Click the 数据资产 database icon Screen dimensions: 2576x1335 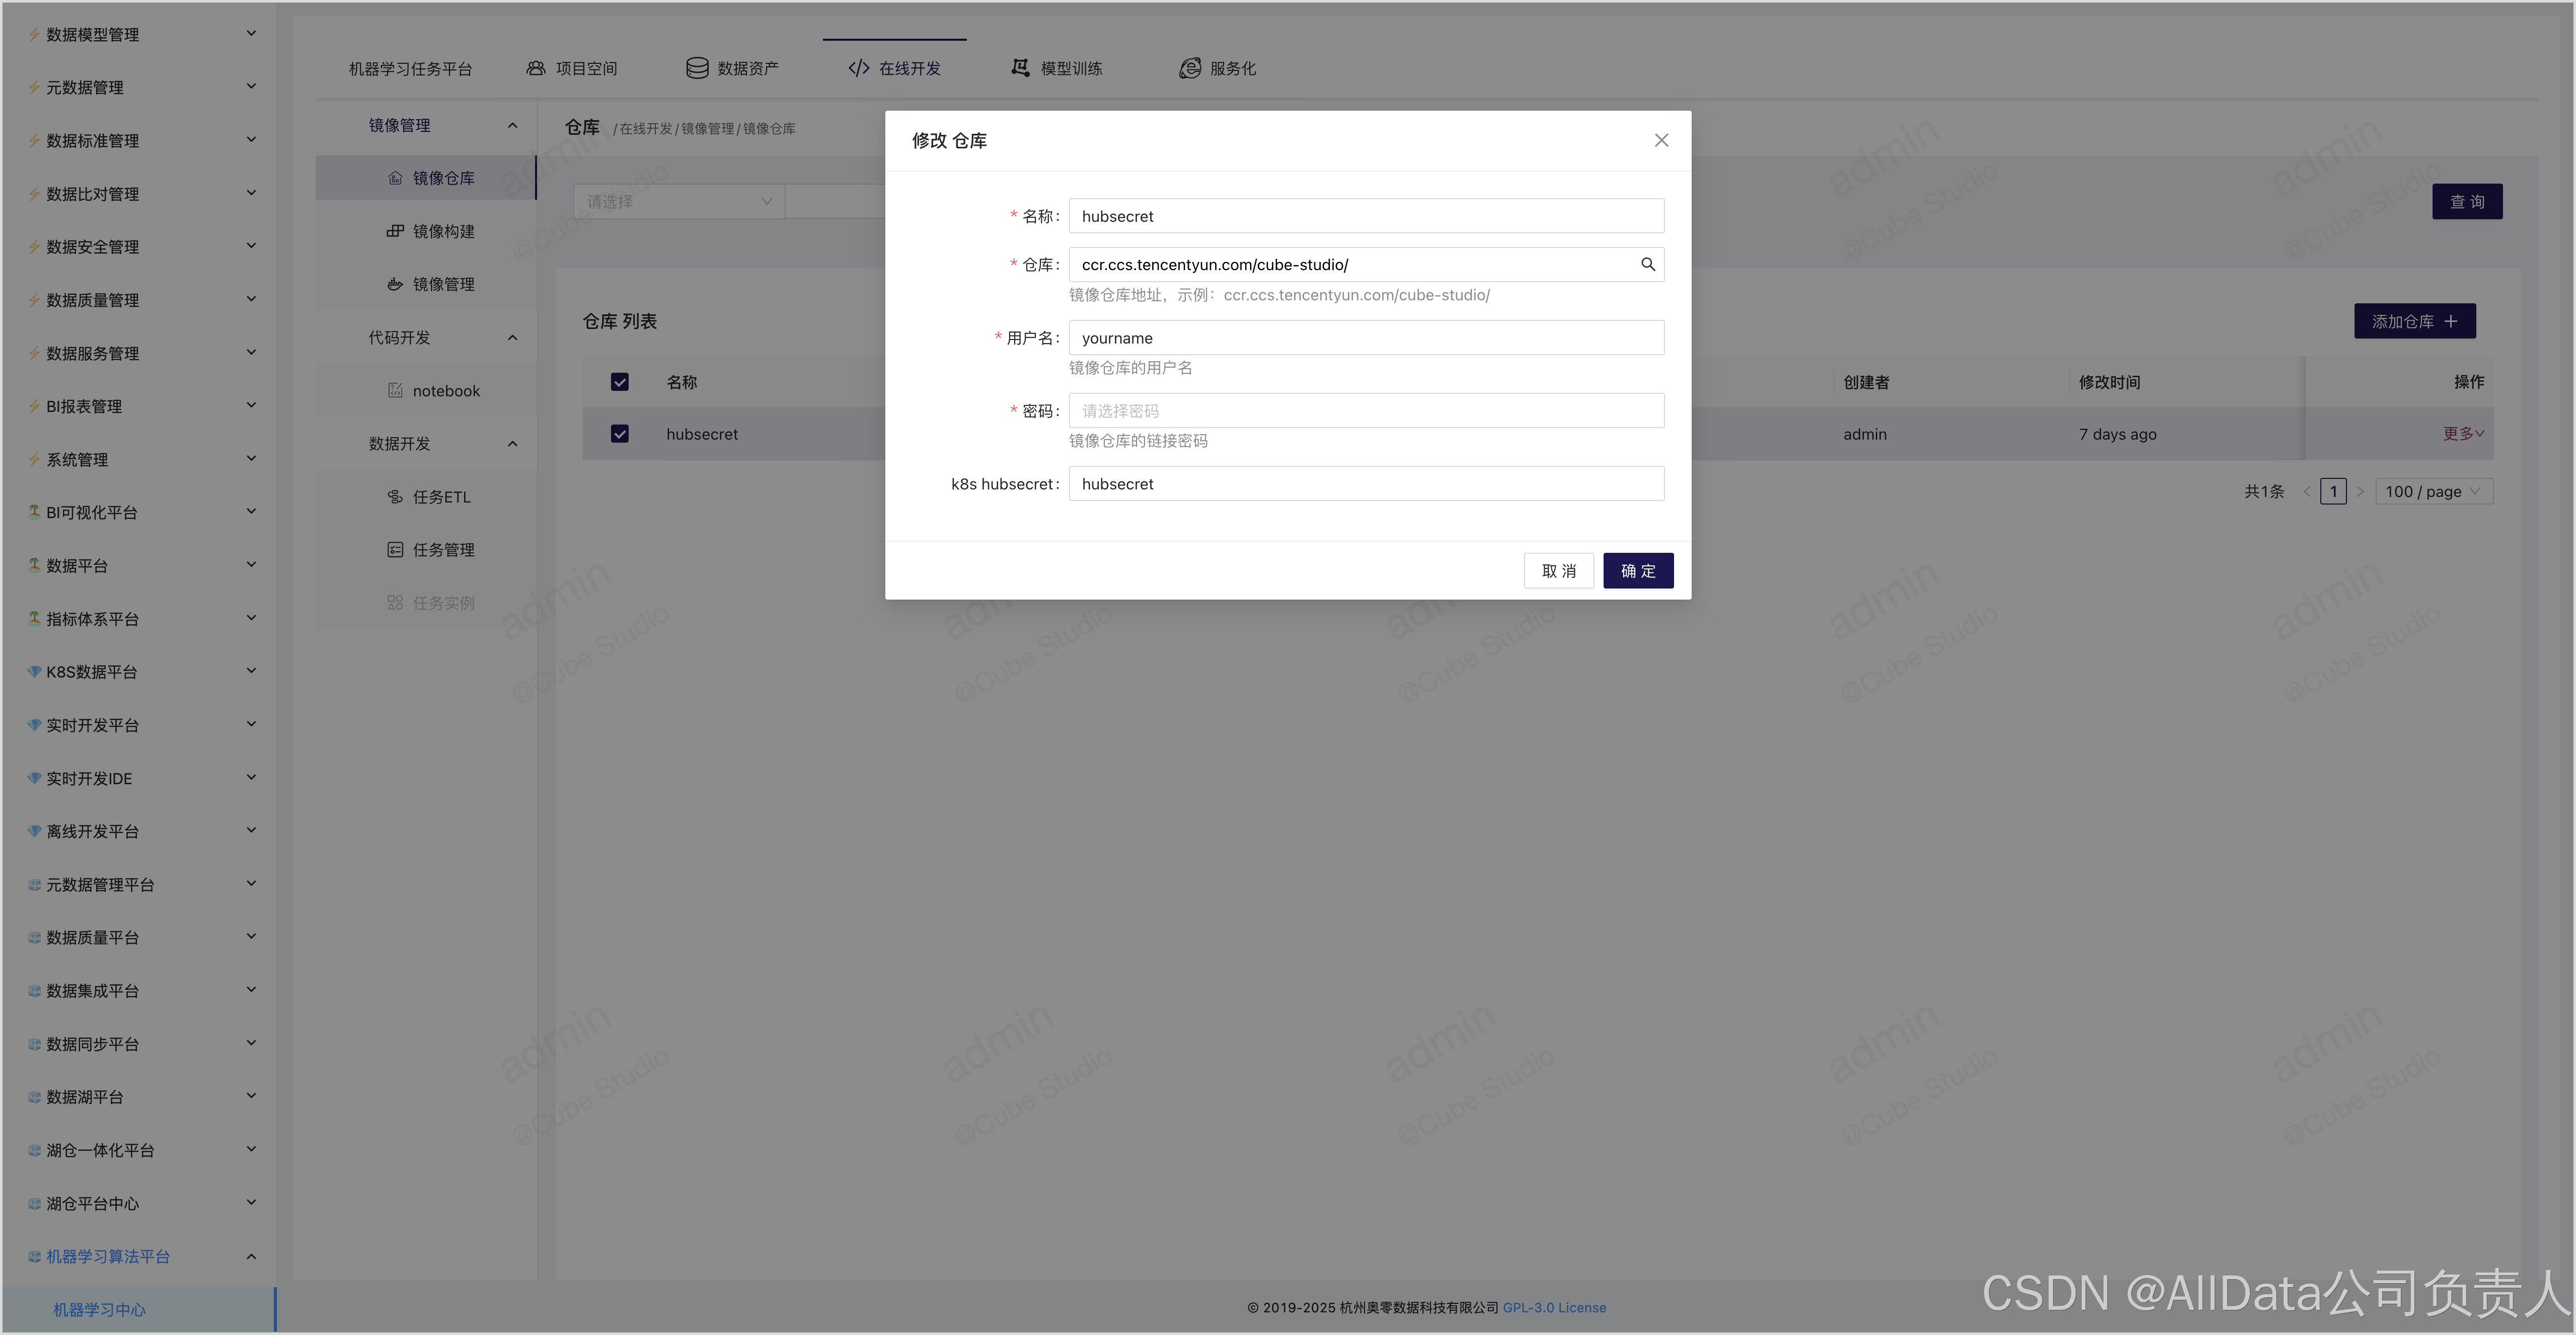tap(697, 68)
